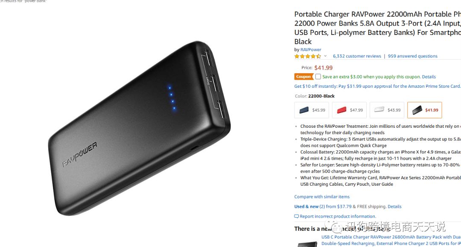
Task: Open 959 answered questions
Action: (412, 56)
